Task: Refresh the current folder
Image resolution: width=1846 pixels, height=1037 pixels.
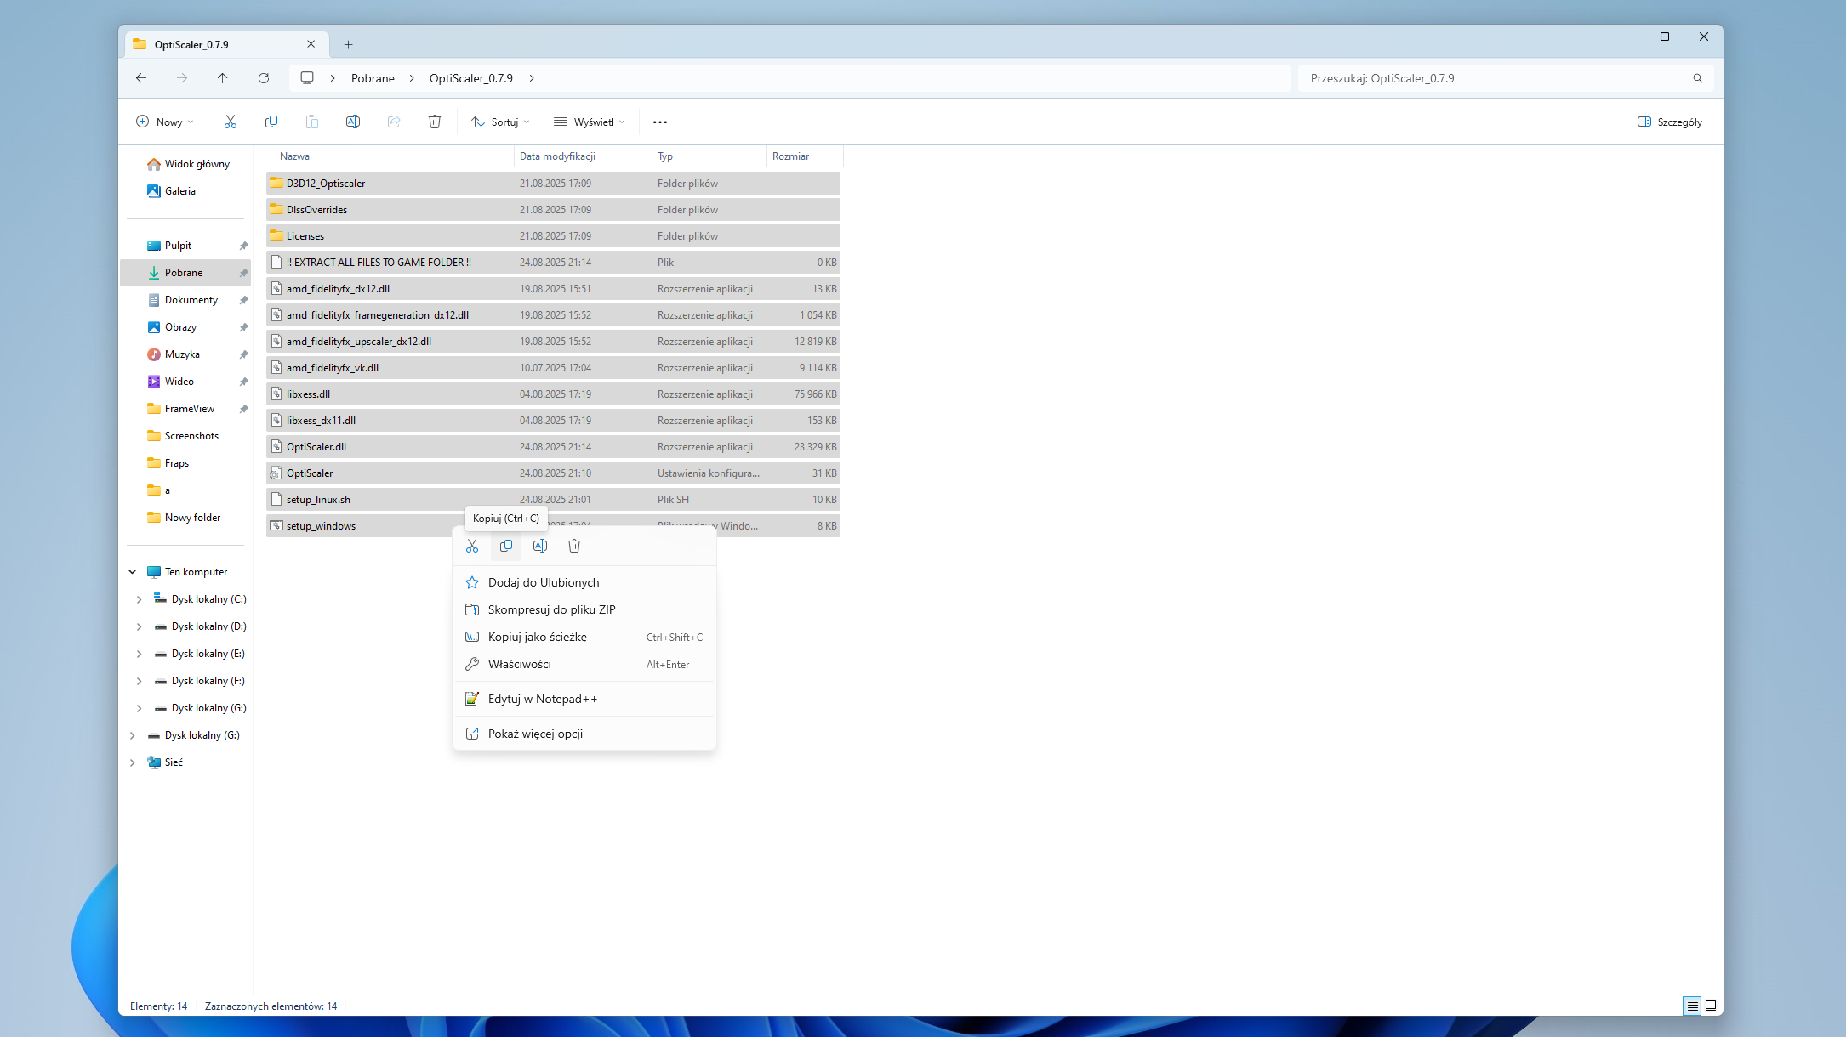Action: pos(264,78)
